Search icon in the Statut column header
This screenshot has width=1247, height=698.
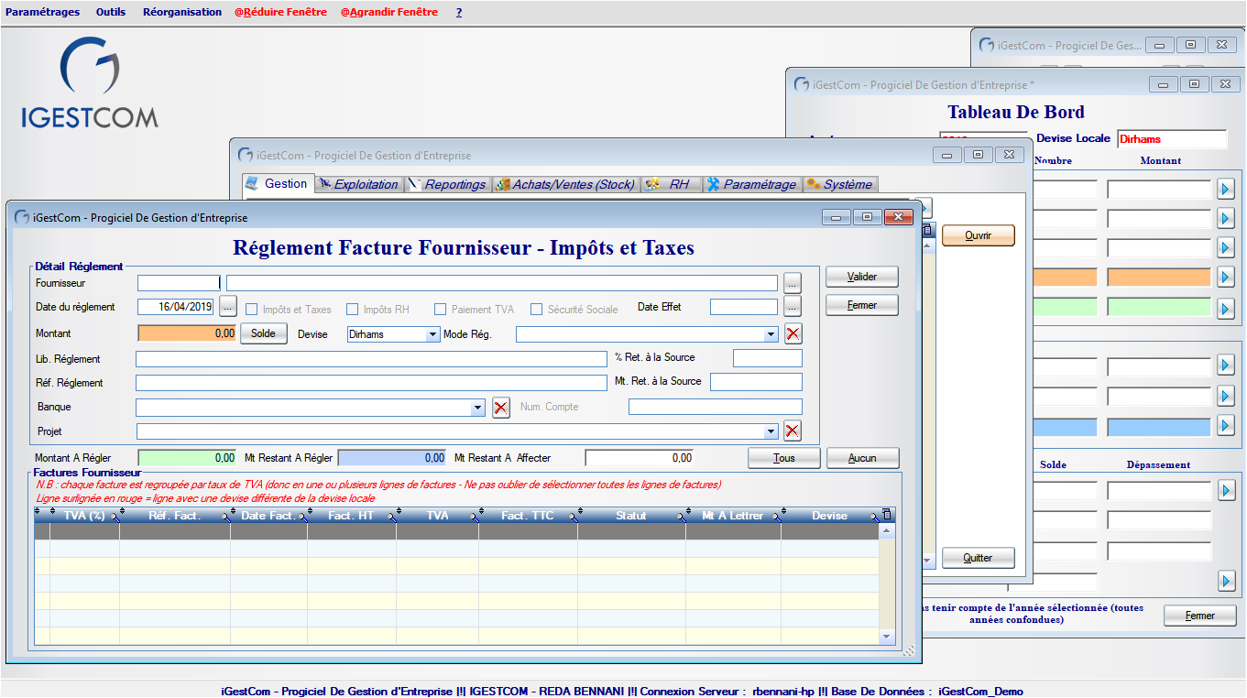(x=681, y=518)
